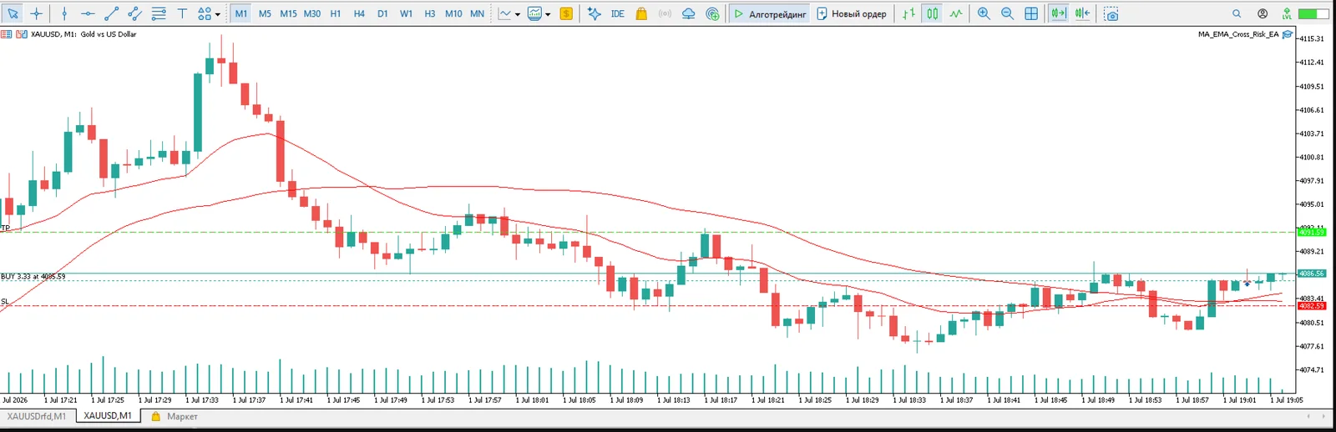Viewport: 1336px width, 432px height.
Task: Switch to bar chart display
Action: pos(908,13)
